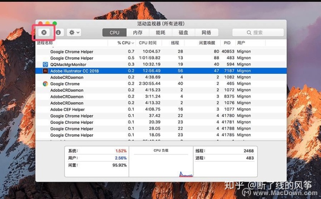Click the yellow minimize window button
321x199 pixels.
click(48, 23)
